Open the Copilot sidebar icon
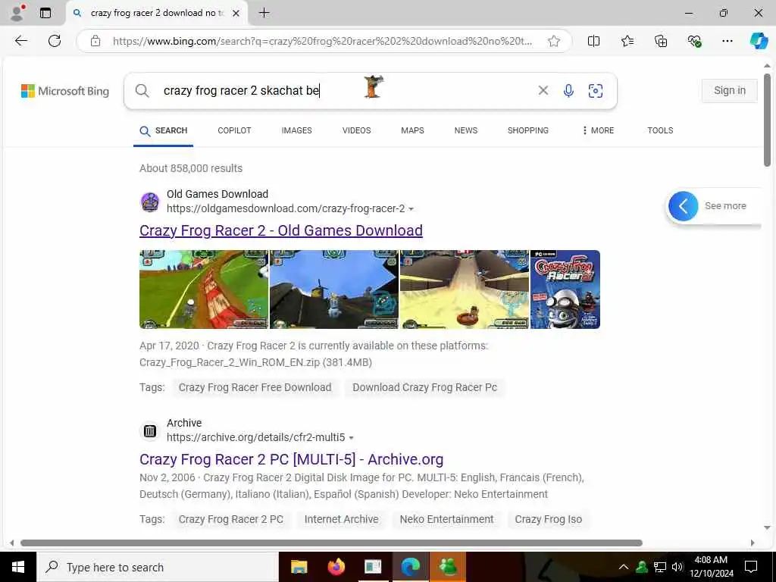776x582 pixels. [758, 41]
